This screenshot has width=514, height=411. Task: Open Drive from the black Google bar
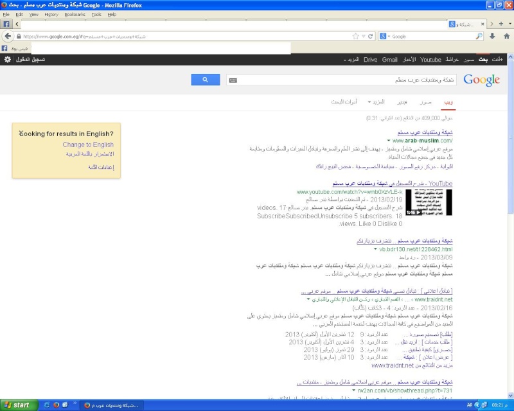371,60
